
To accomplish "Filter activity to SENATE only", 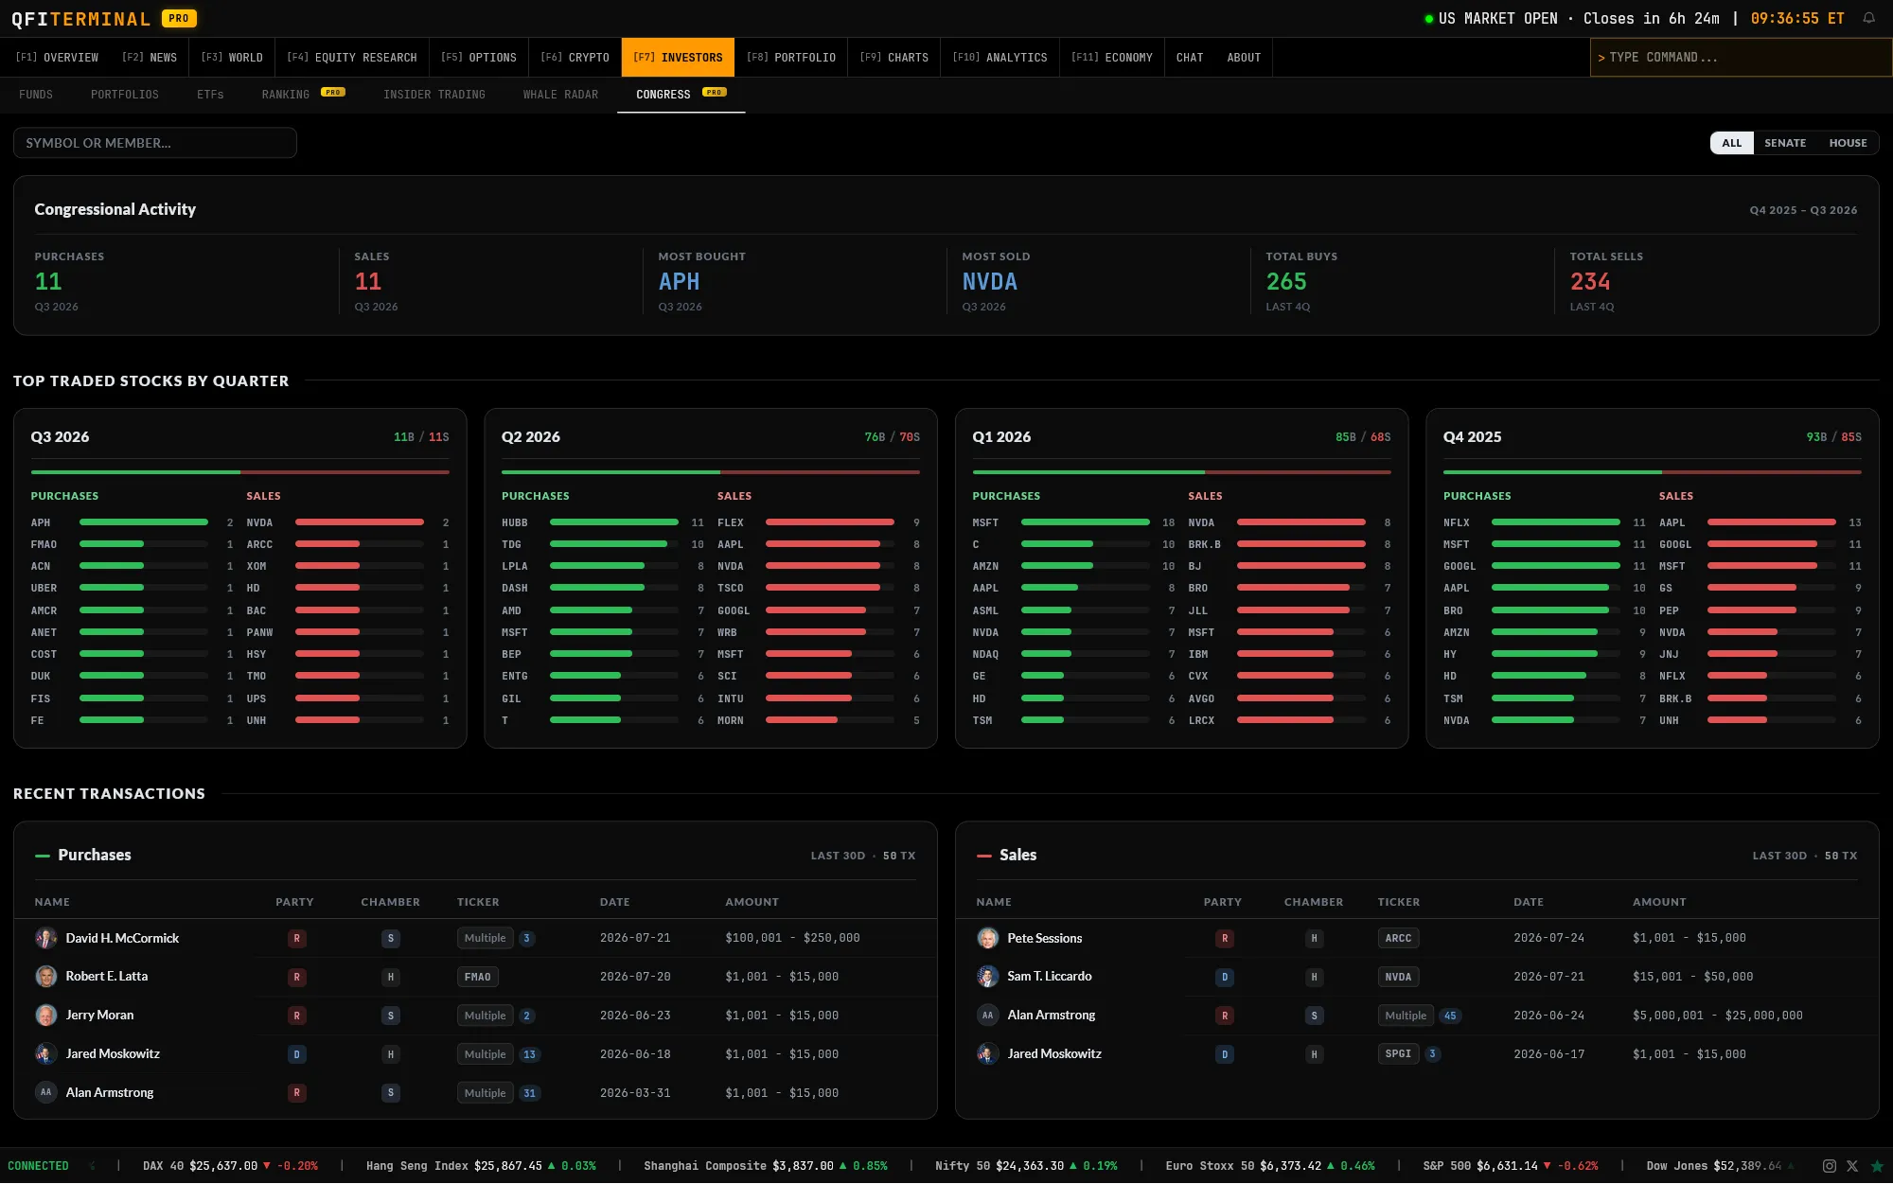I will click(1785, 143).
